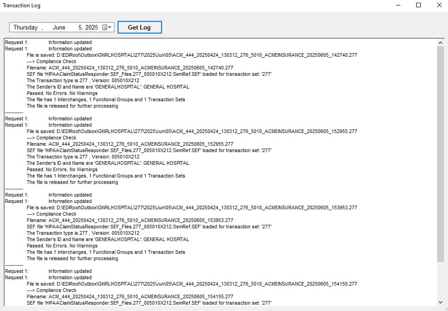Select the month June in date field
The height and width of the screenshot is (311, 448).
click(x=59, y=27)
